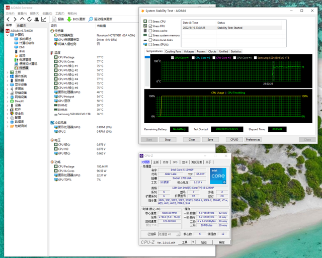Viewport: 322px width, 258px height.
Task: Open 超频 overclock entry with flame icon
Action: pyautogui.click(x=20, y=55)
